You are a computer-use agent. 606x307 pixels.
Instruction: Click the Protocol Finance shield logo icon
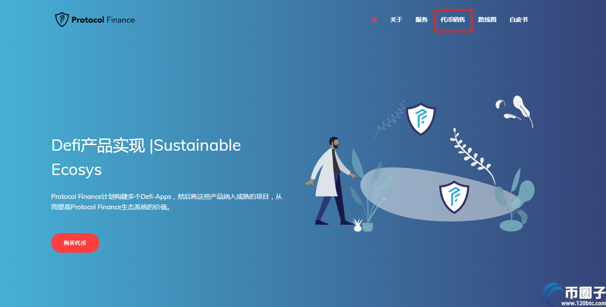click(62, 20)
